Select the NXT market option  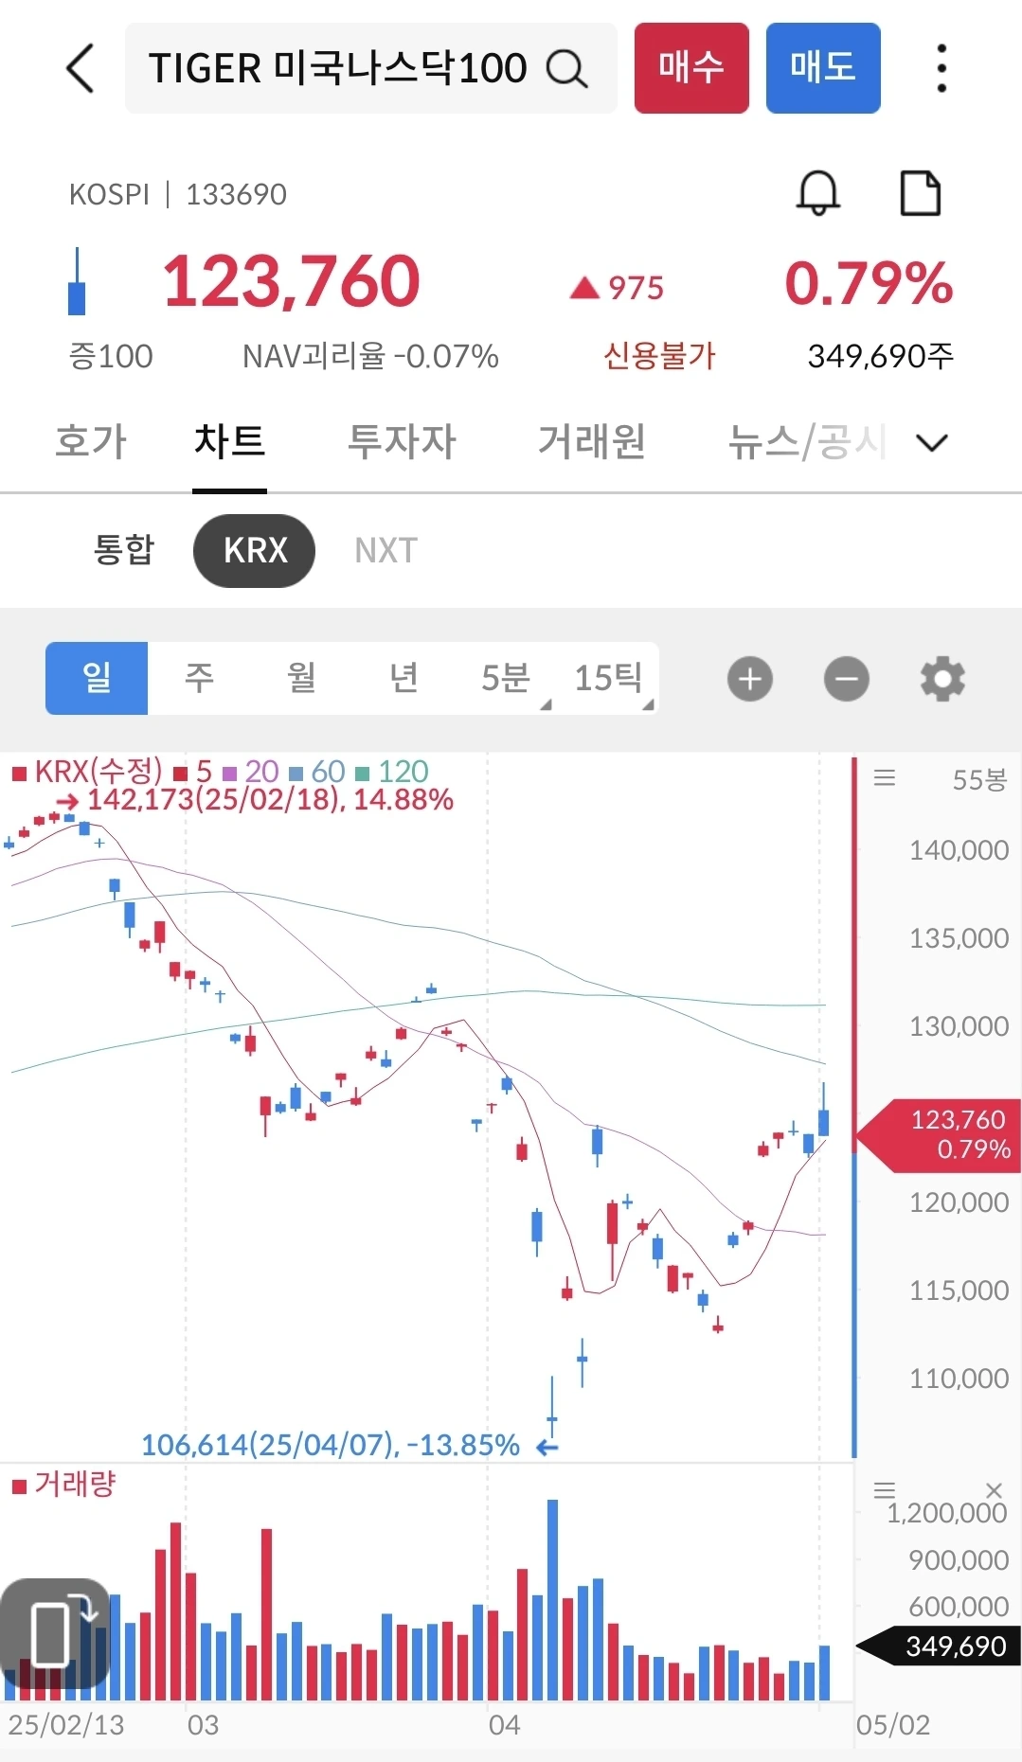385,550
